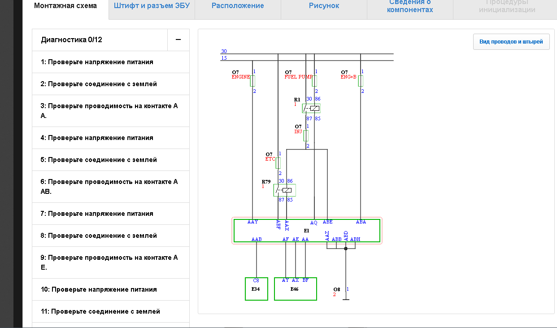Select step 4: Проверьте напряжение питания
Viewport: 557px width, 328px height.
tap(111, 138)
